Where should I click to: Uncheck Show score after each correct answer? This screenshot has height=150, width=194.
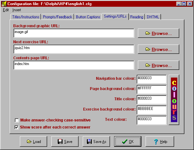click(17, 127)
